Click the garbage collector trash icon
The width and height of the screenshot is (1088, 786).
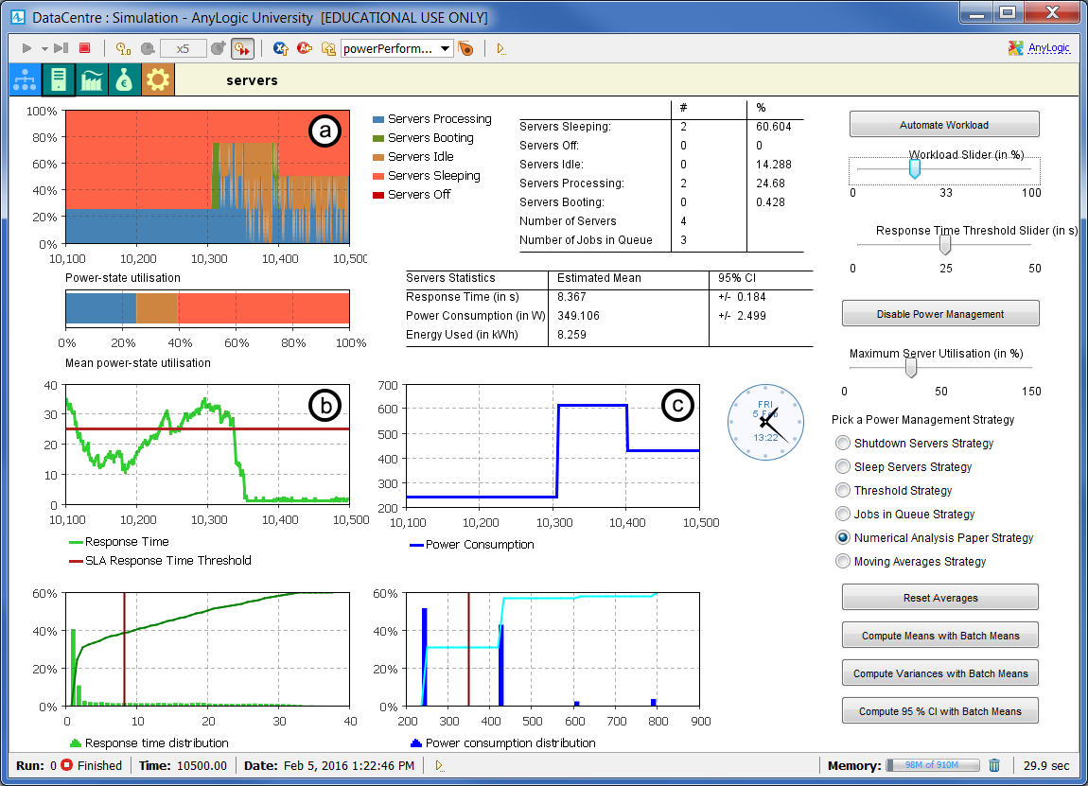pos(994,765)
